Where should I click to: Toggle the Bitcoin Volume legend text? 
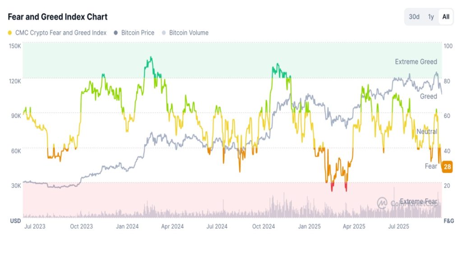pos(189,33)
